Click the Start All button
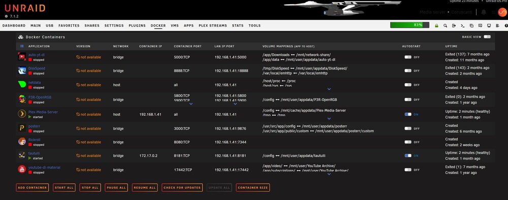The width and height of the screenshot is (508, 200). tap(64, 188)
